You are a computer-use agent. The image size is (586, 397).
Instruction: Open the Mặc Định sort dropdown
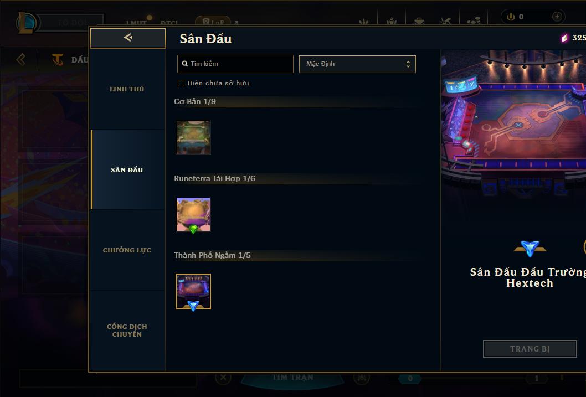(357, 64)
